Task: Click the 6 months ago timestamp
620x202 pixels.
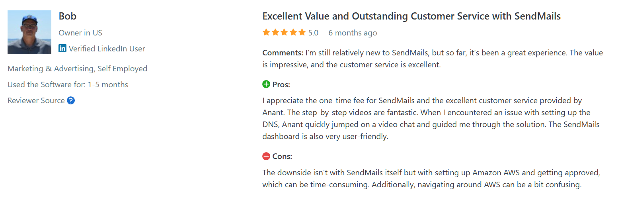Action: [x=353, y=33]
